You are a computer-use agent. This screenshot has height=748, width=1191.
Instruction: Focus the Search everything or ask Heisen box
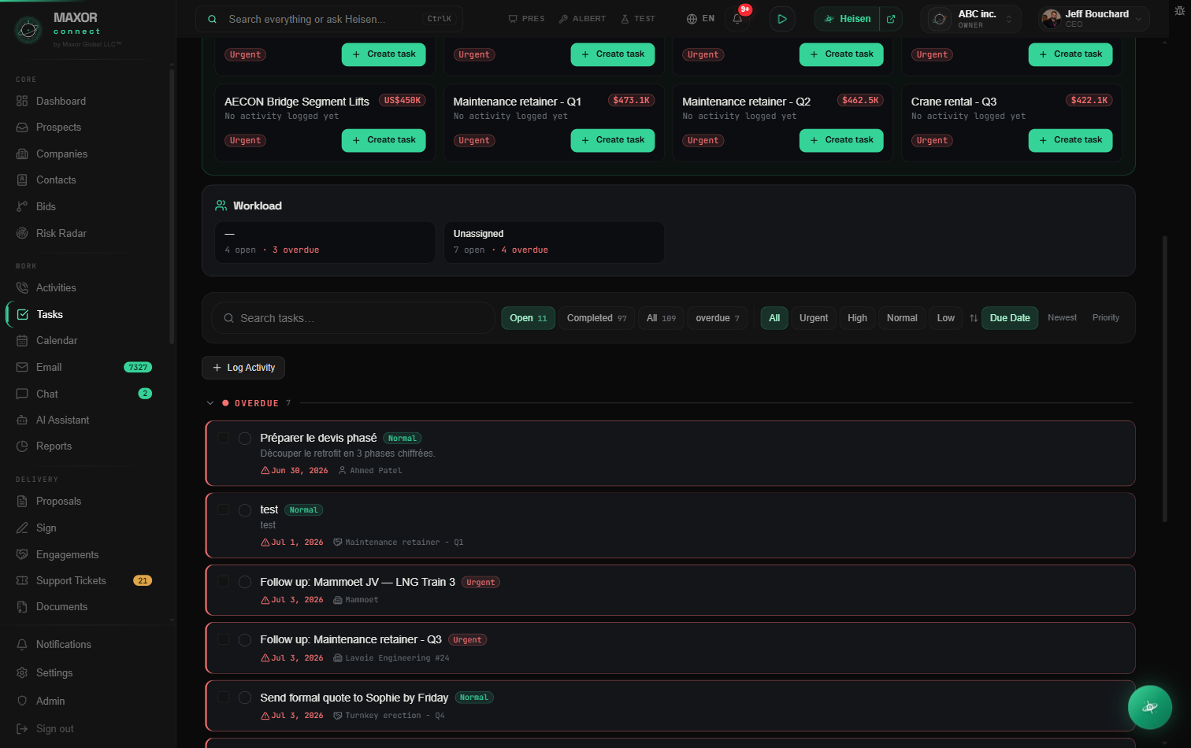pos(329,19)
